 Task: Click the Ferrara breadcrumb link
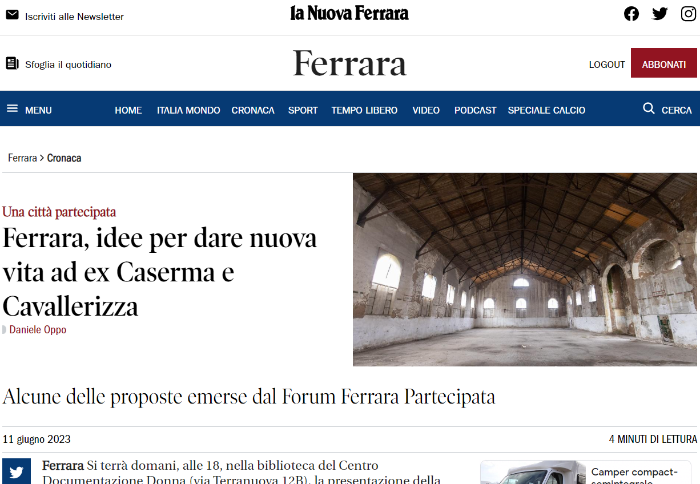(22, 158)
